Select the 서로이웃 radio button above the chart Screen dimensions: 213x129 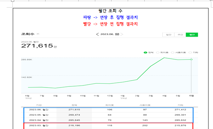(173, 53)
